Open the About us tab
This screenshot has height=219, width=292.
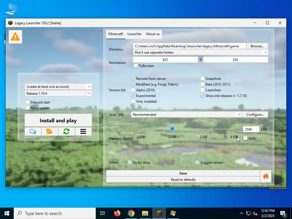pyautogui.click(x=153, y=34)
